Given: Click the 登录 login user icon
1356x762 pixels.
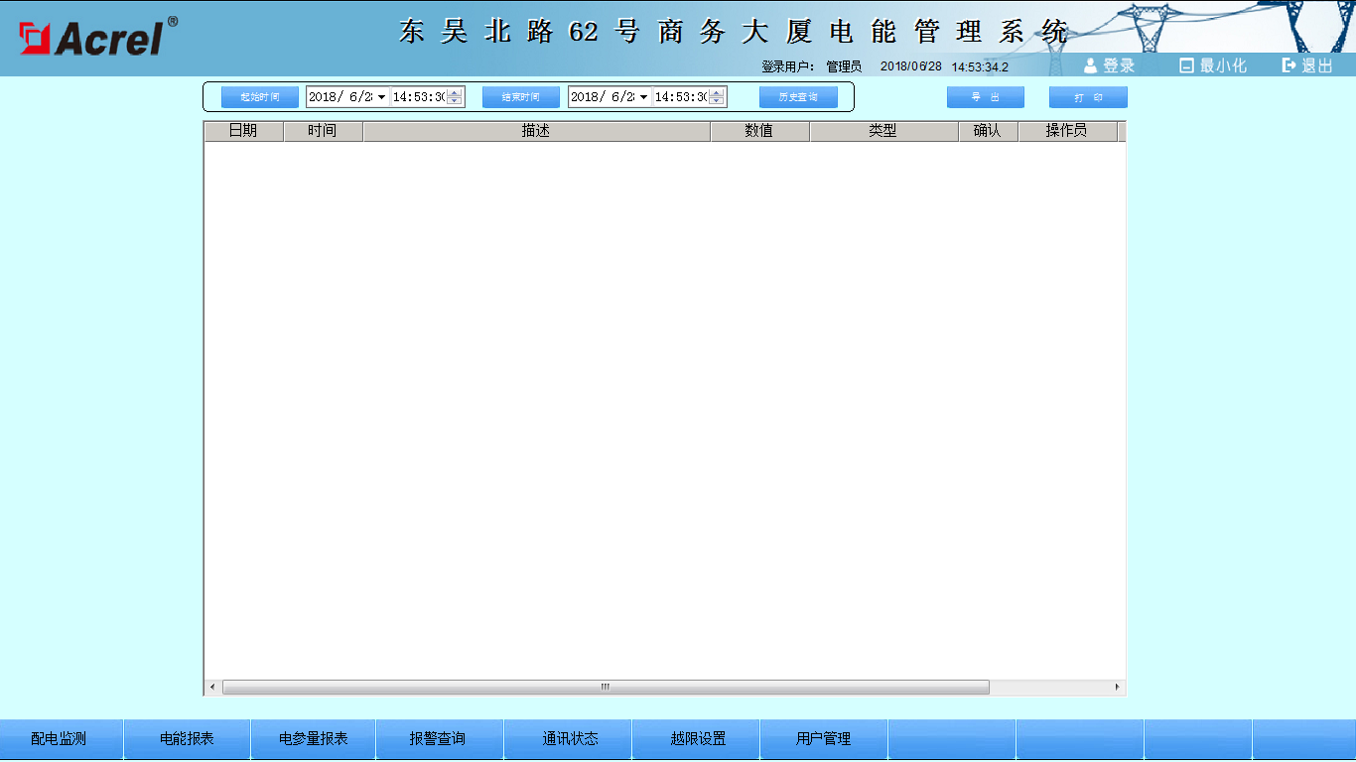Looking at the screenshot, I should pos(1090,65).
